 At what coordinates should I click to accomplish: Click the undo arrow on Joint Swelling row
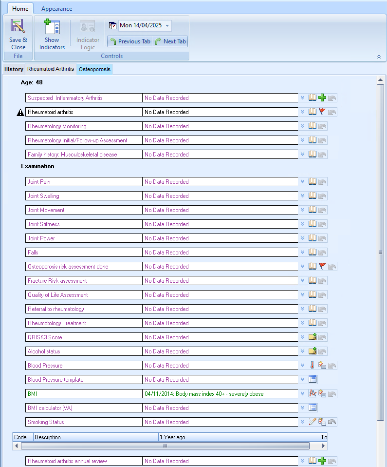pyautogui.click(x=322, y=196)
